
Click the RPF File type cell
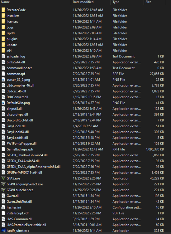pos(118,74)
